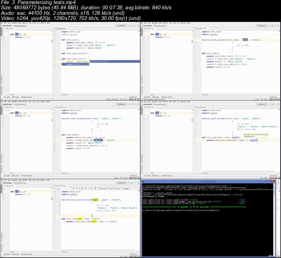Image resolution: width=281 pixels, height=258 pixels.
Task: Open the VCS menu in middle-left frame
Action: point(38,101)
